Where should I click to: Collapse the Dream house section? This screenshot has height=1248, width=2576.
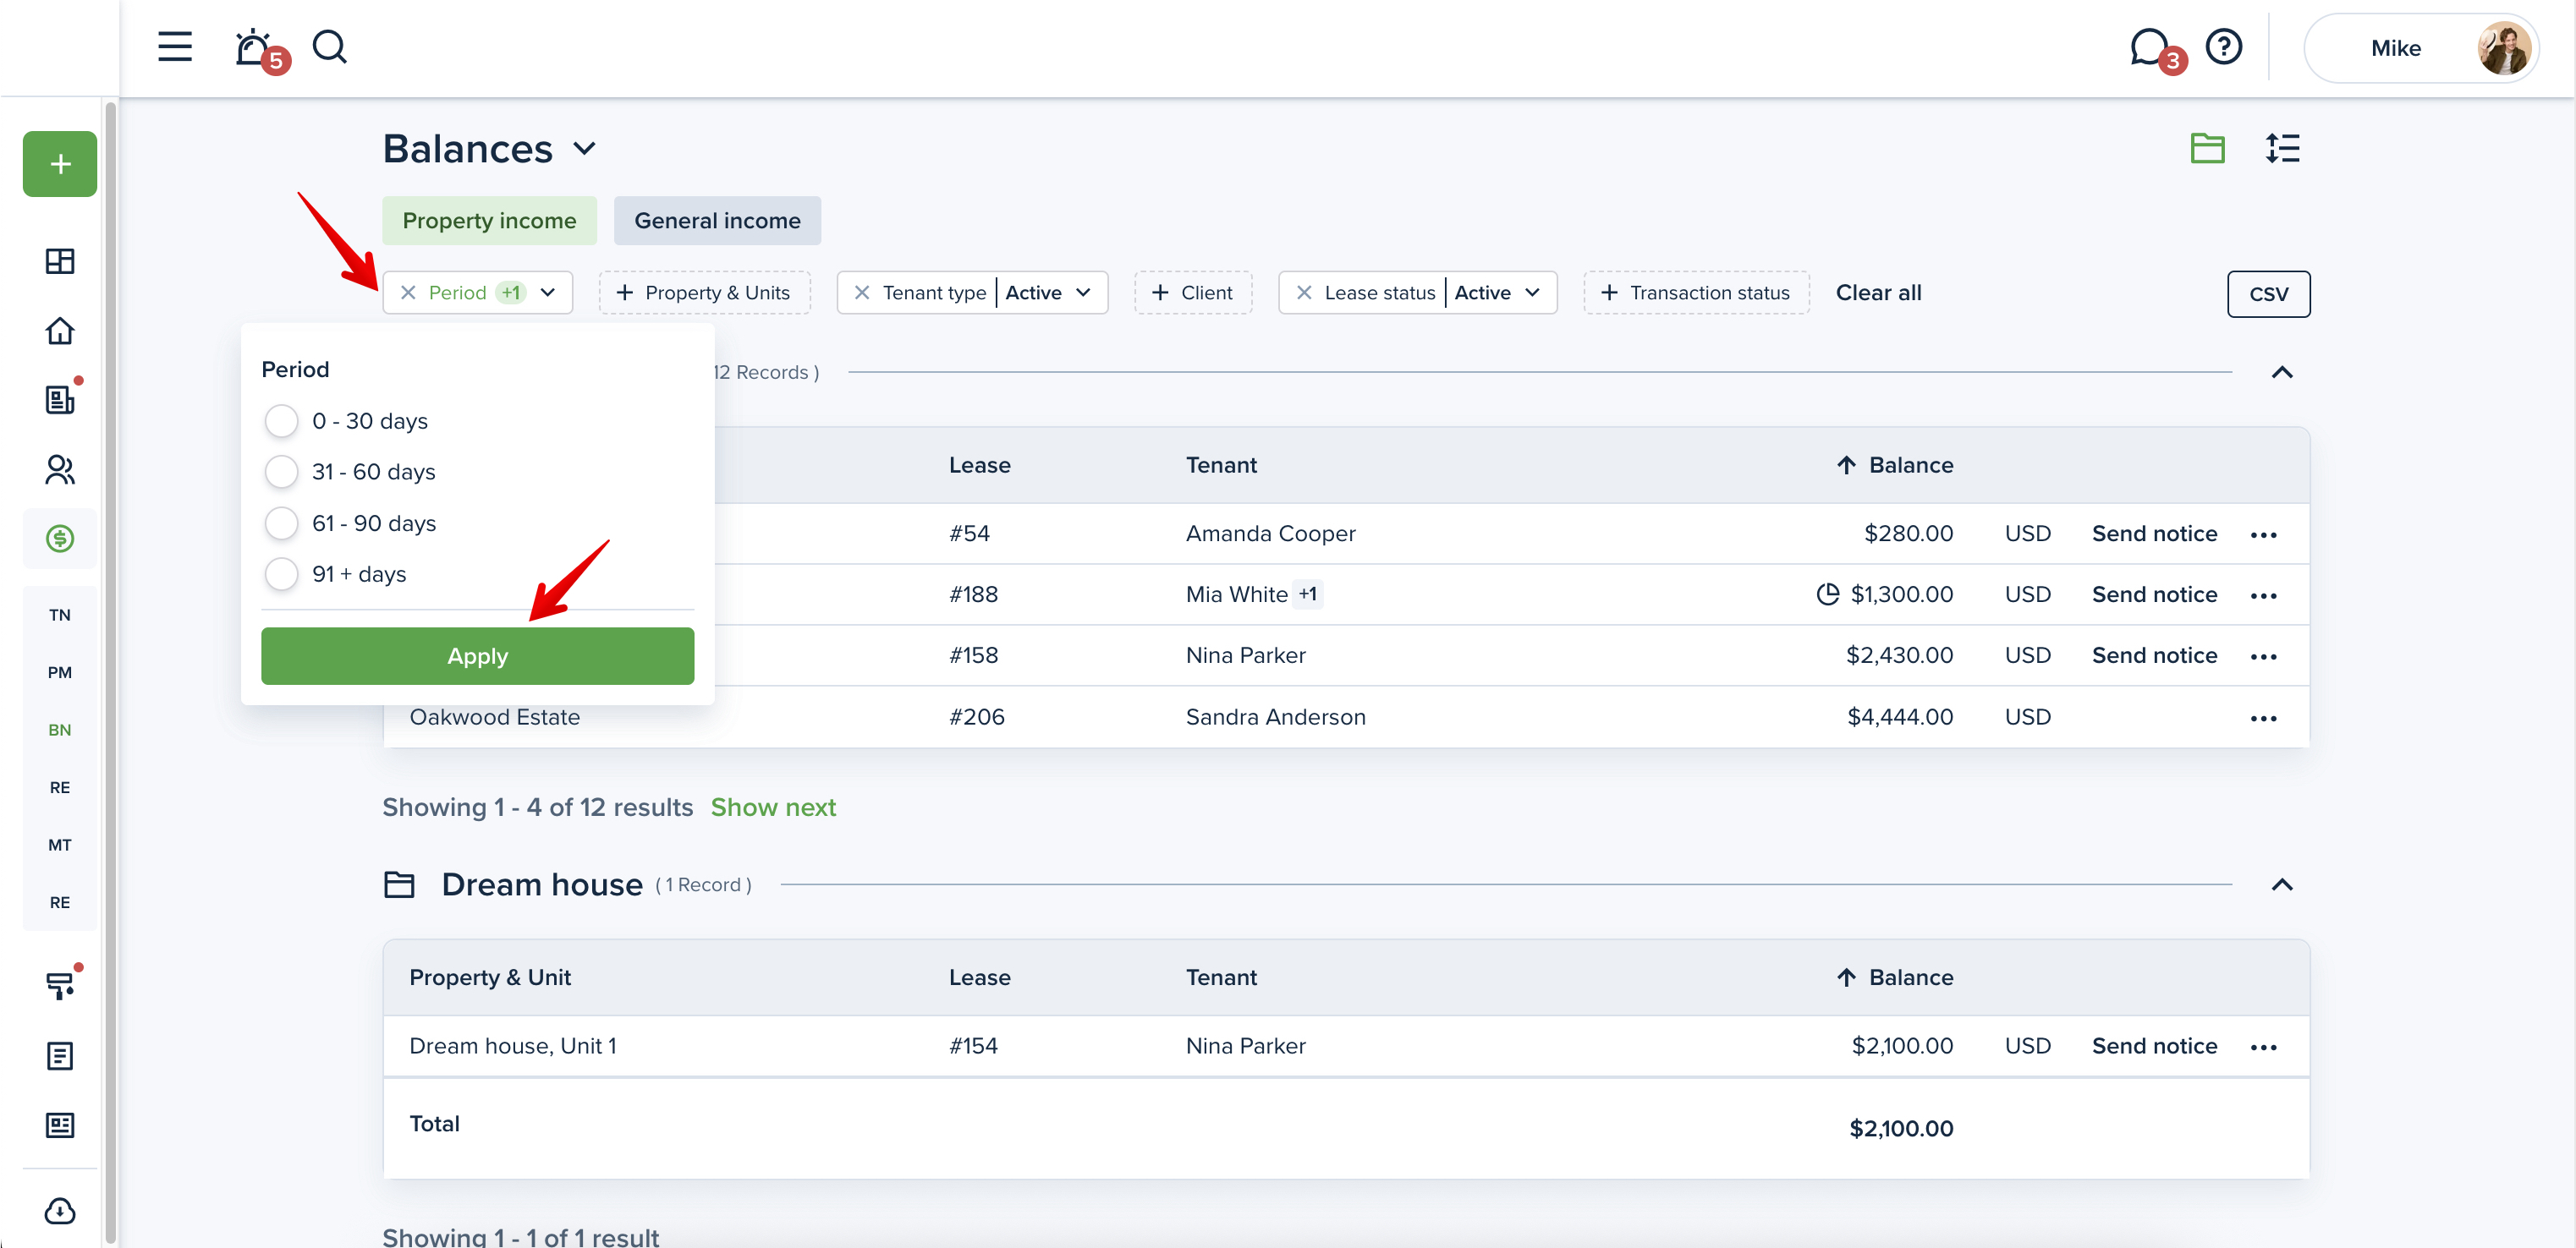2282,885
